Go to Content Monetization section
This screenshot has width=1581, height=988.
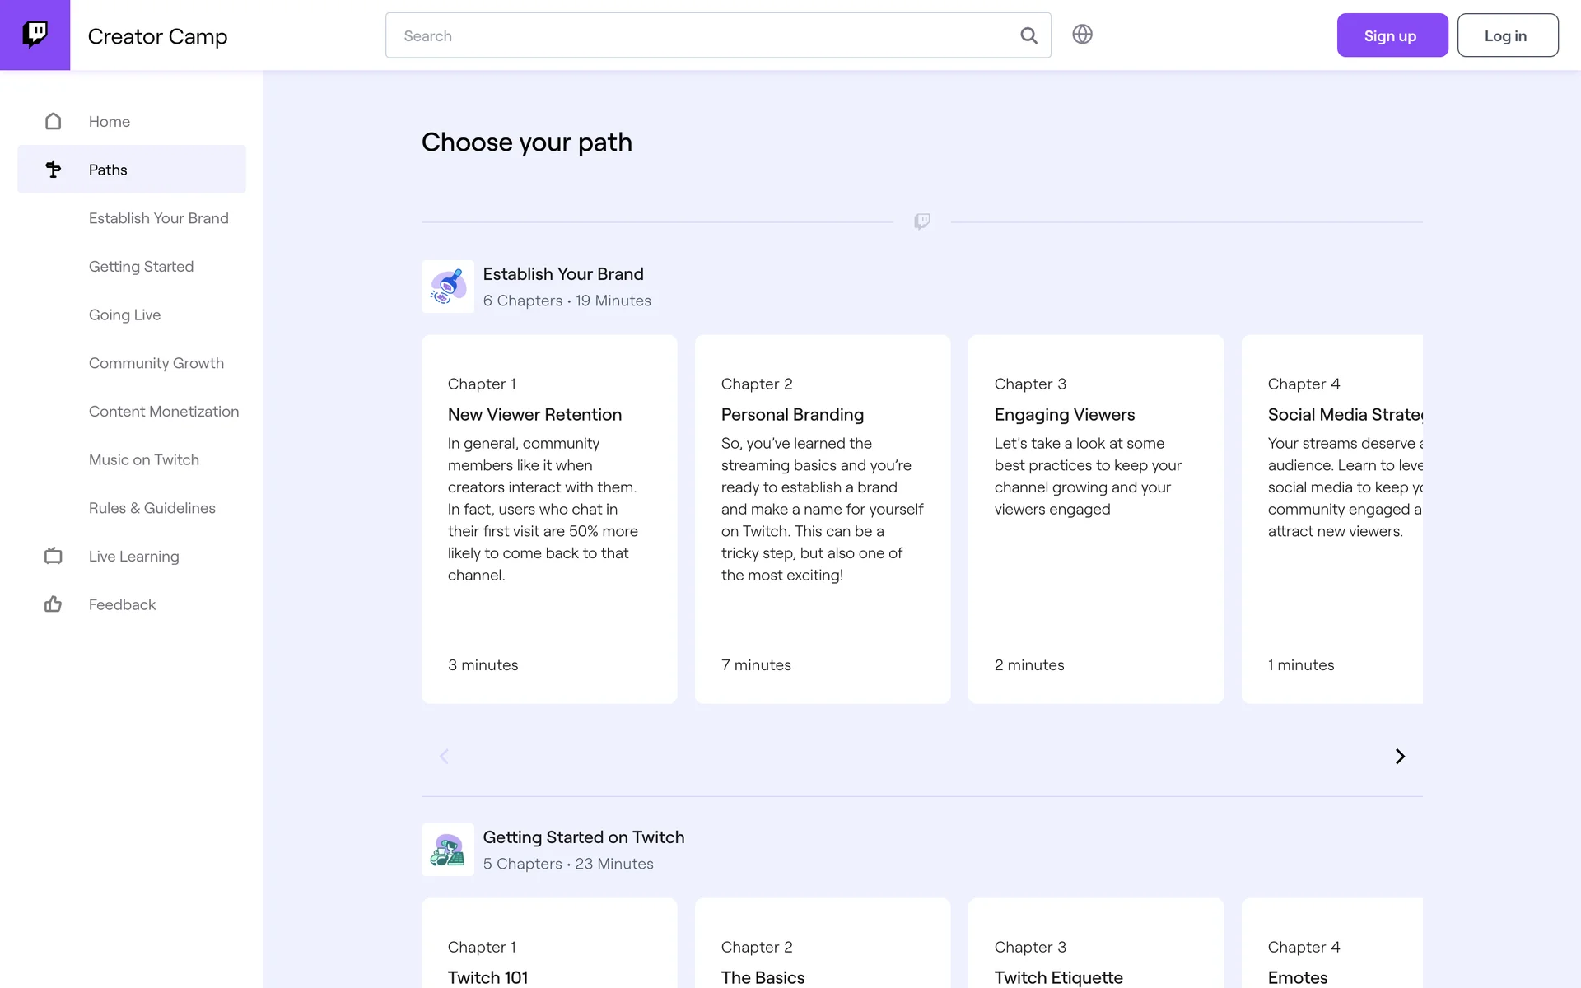[163, 412]
